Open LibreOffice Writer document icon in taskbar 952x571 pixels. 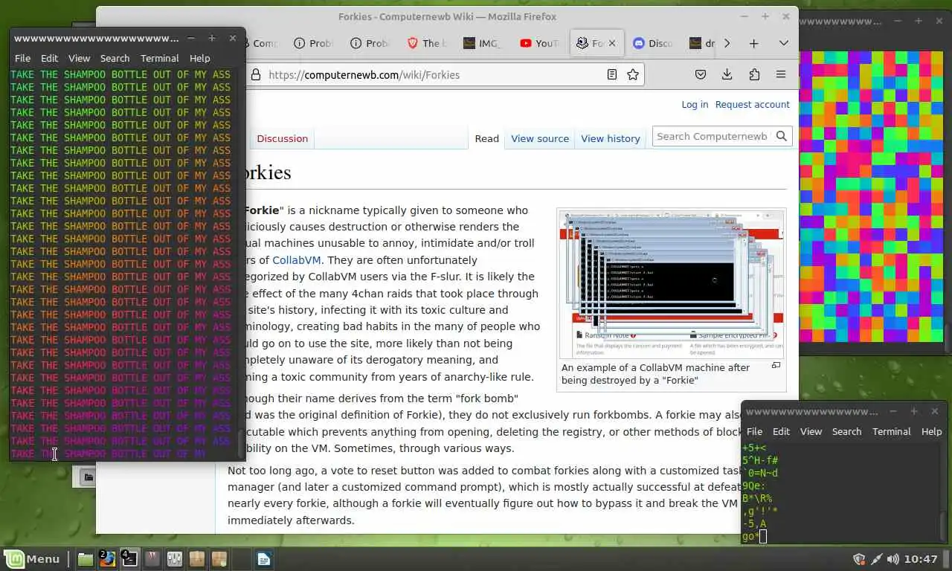coord(264,559)
